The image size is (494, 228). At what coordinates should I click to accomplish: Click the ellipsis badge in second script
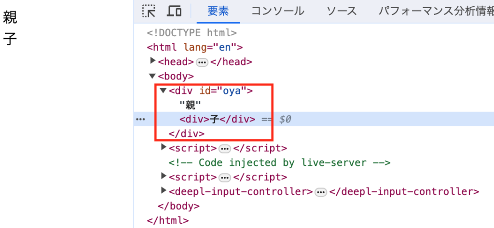tap(225, 177)
